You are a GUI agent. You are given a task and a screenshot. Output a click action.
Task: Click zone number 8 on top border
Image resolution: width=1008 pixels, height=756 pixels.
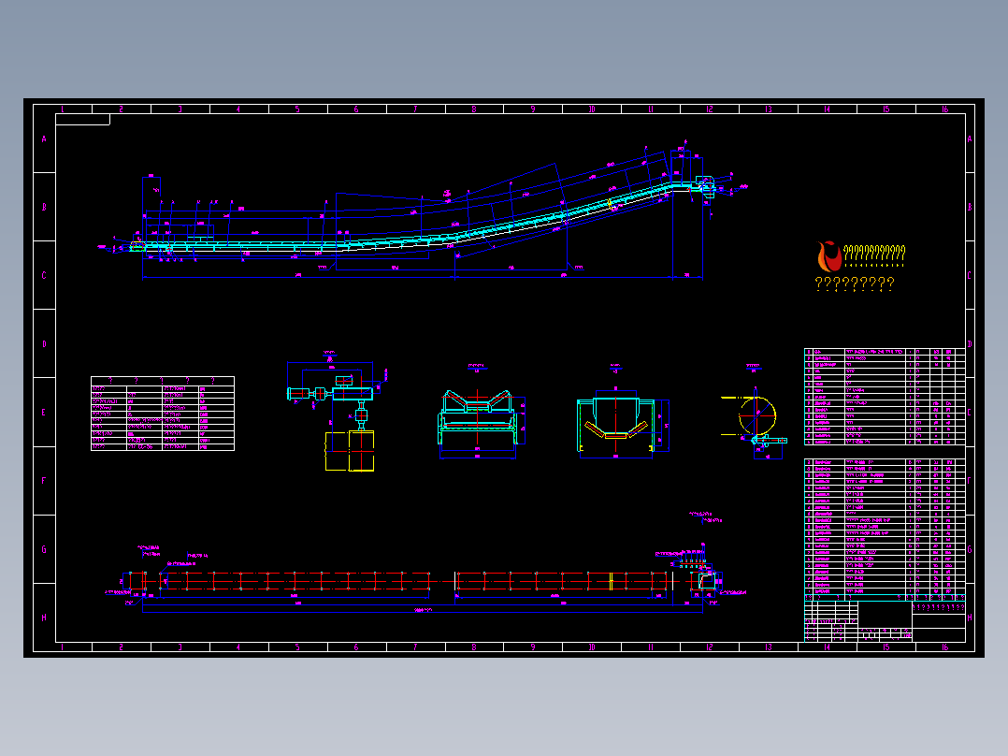click(474, 109)
